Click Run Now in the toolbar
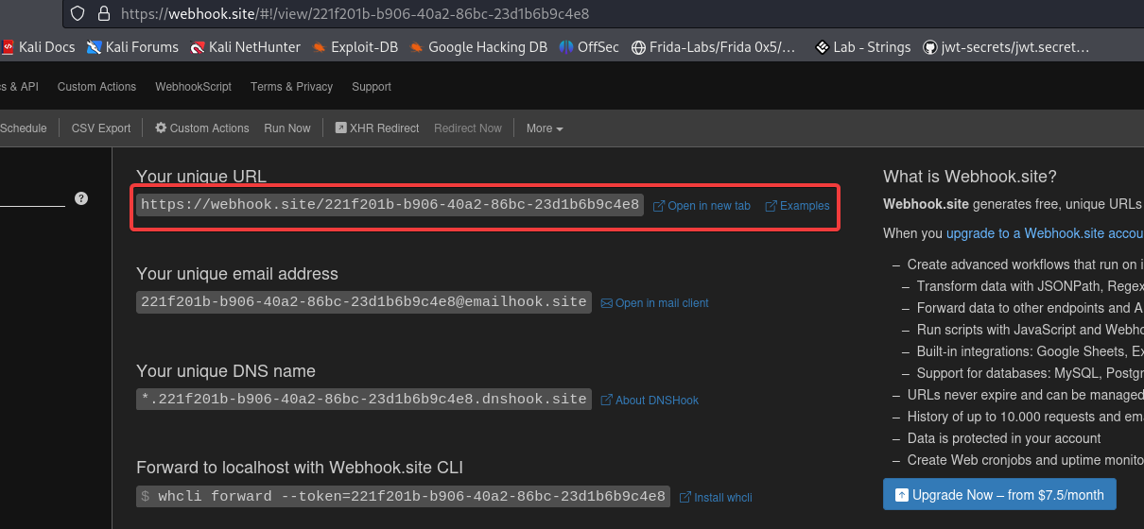 (x=287, y=128)
